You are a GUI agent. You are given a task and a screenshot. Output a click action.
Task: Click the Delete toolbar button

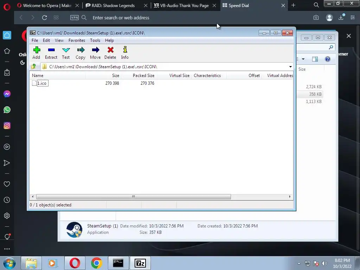(x=110, y=53)
